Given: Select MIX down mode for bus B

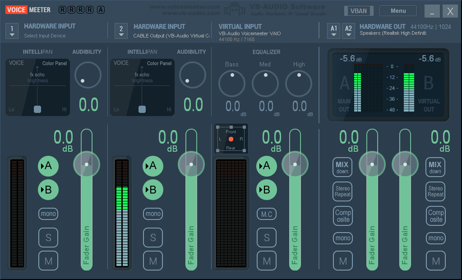Looking at the screenshot, I should tap(435, 167).
